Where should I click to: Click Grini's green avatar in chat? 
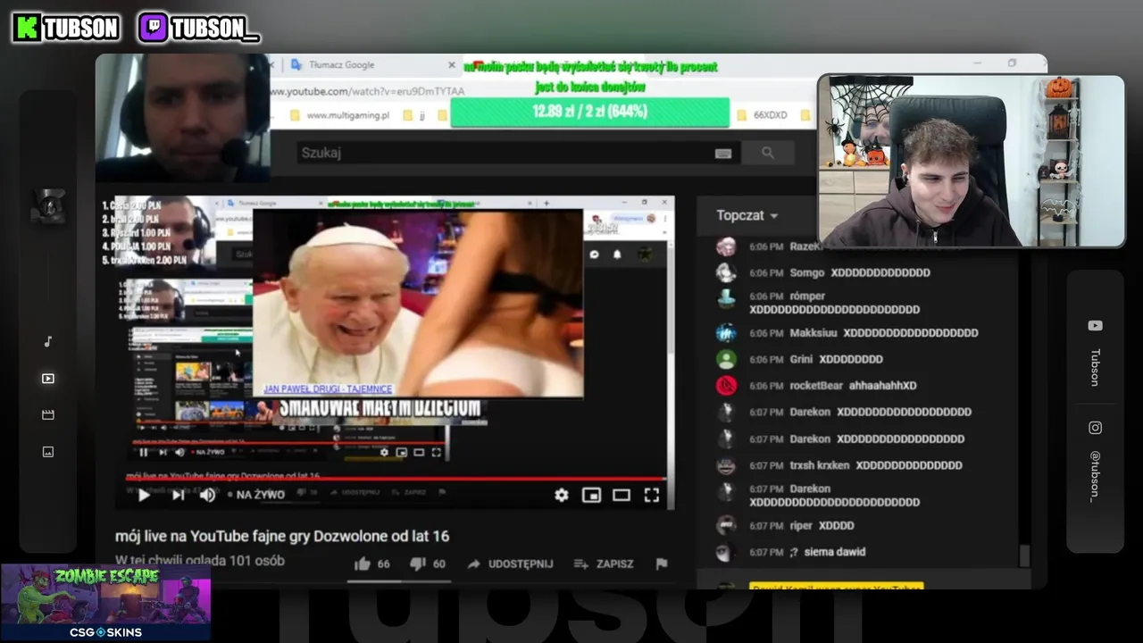tap(727, 359)
